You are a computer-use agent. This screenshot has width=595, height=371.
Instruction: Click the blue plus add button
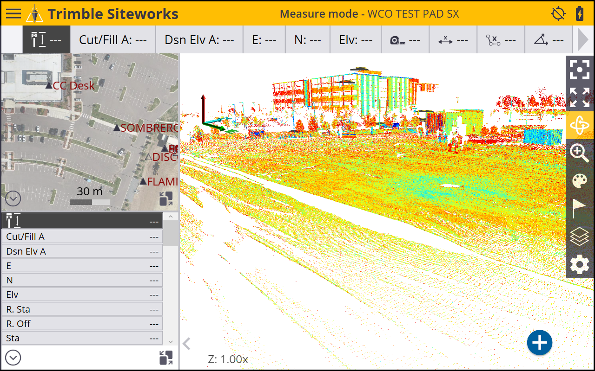click(540, 343)
